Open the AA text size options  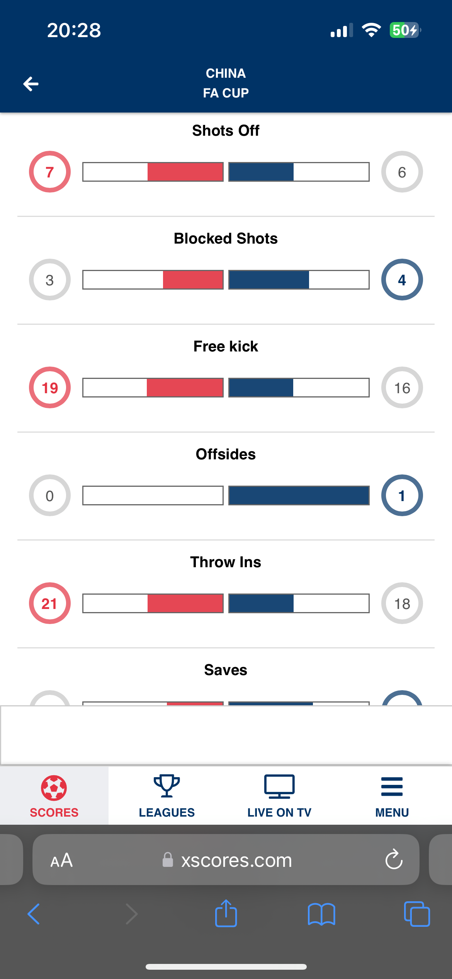[61, 860]
